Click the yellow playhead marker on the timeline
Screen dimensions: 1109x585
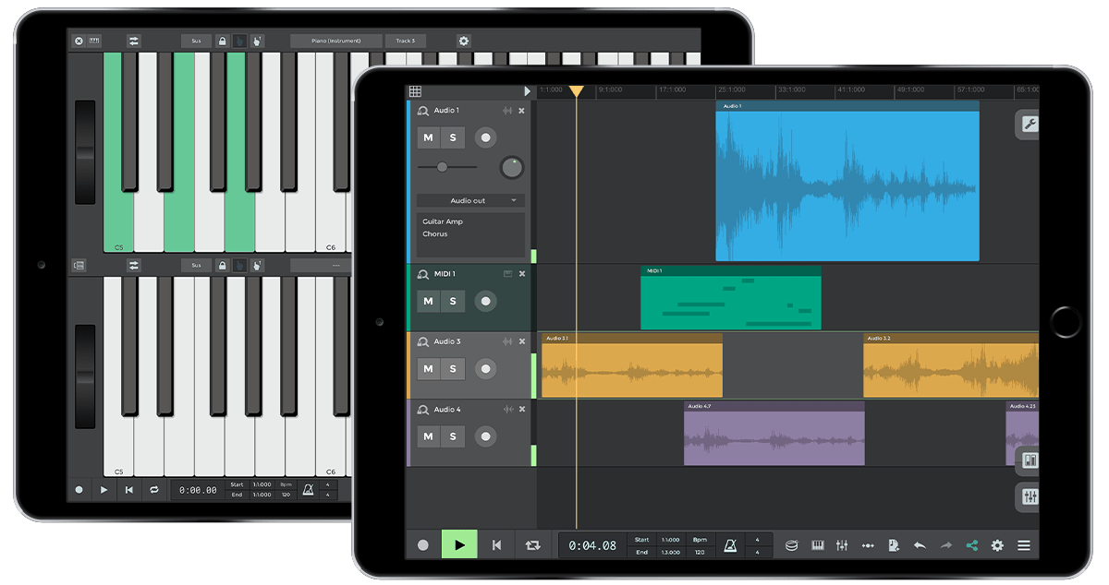point(577,91)
